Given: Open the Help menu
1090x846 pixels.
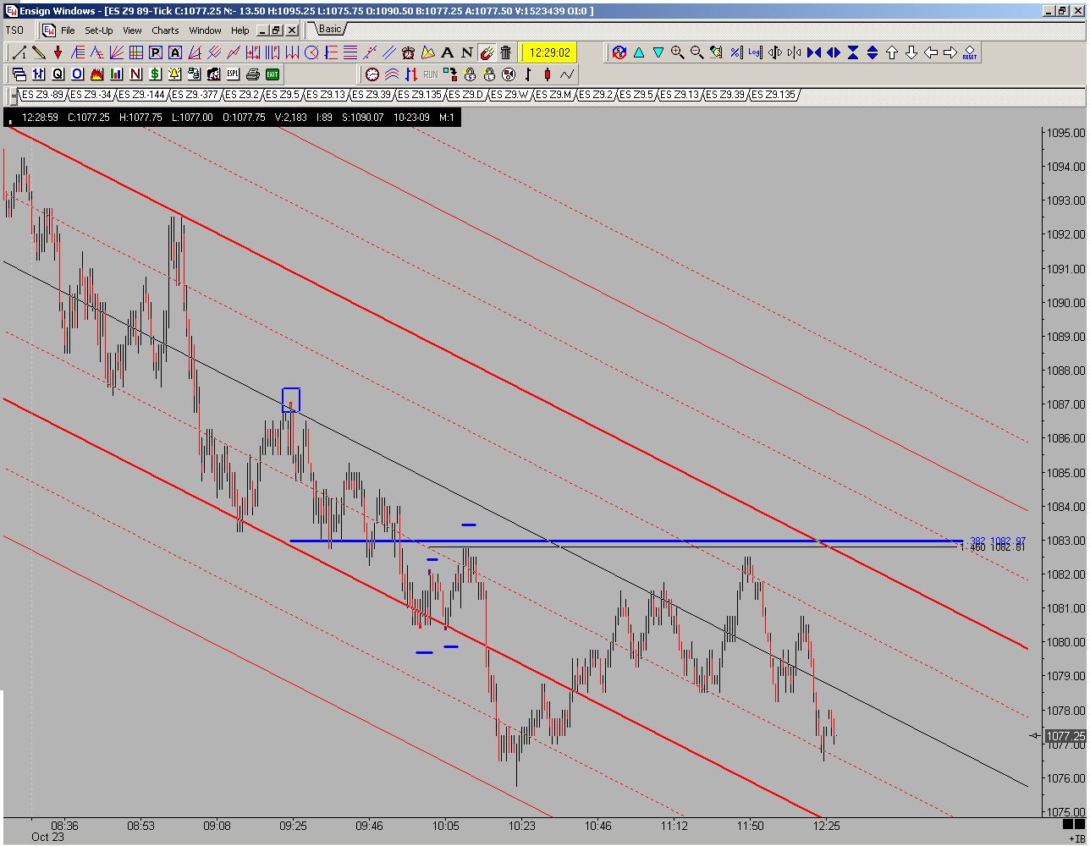Looking at the screenshot, I should (x=240, y=30).
